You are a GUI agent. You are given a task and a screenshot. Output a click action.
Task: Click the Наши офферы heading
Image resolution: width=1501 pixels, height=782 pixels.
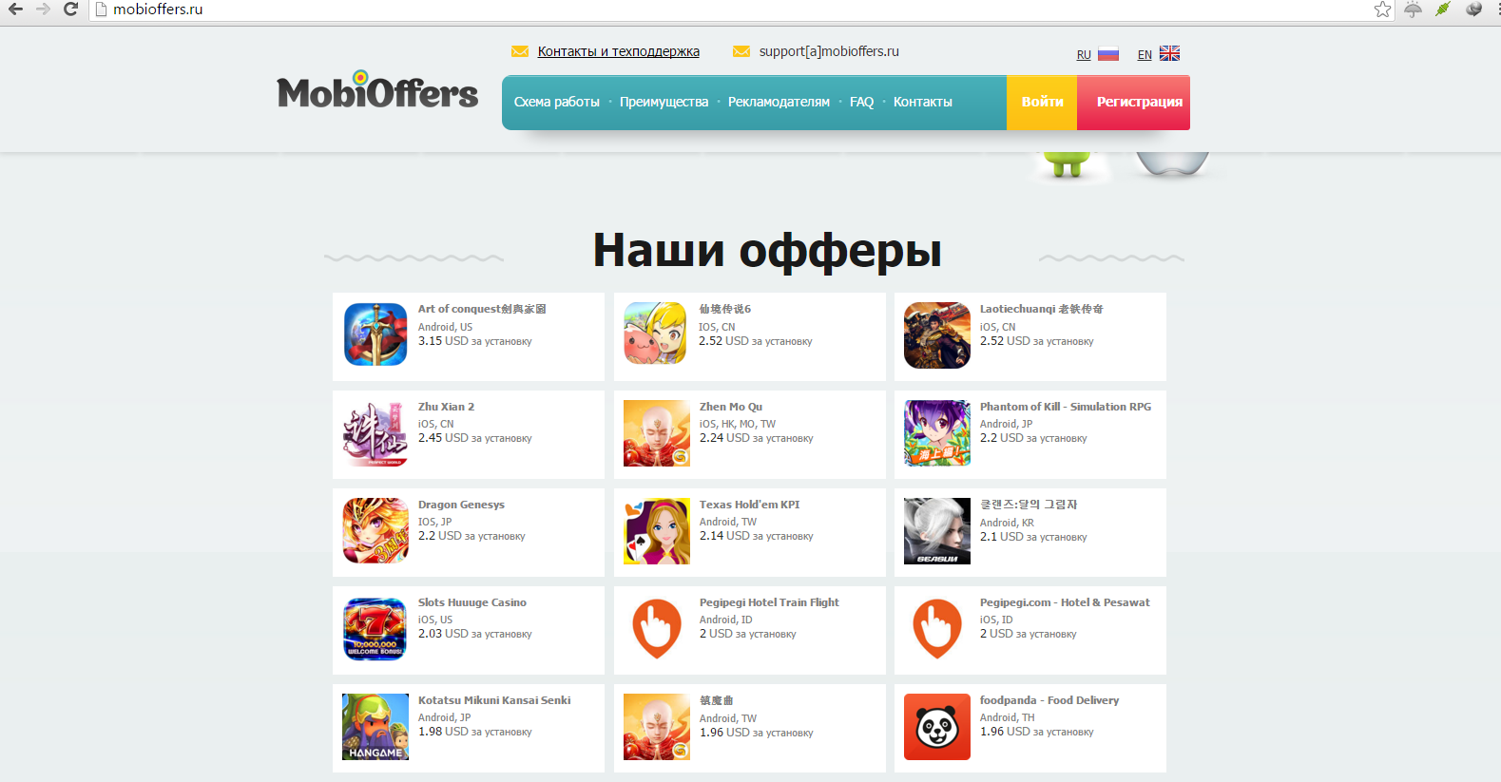(x=767, y=250)
